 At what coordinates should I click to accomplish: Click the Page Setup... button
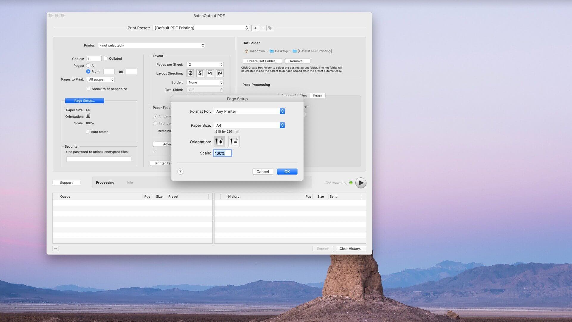(85, 100)
